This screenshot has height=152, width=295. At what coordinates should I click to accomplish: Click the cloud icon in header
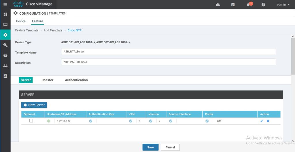tap(218, 5)
